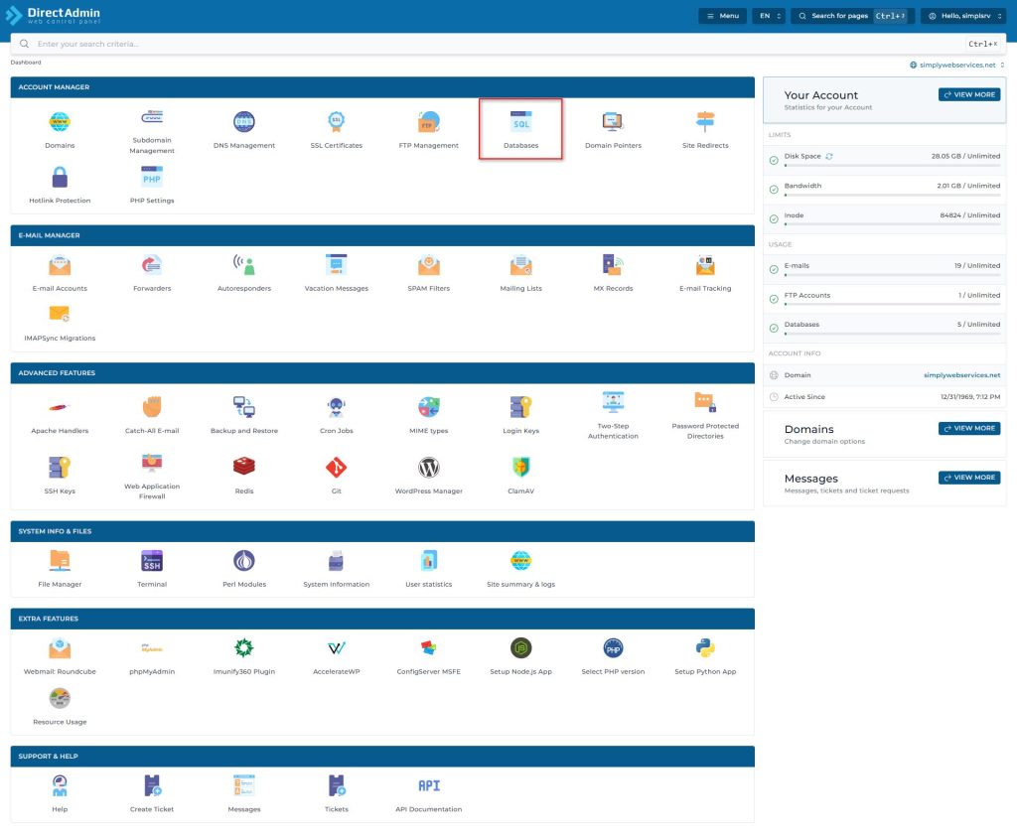Focus the Enter your search criteria field
Viewport: 1017px width, 839px height.
pyautogui.click(x=508, y=44)
